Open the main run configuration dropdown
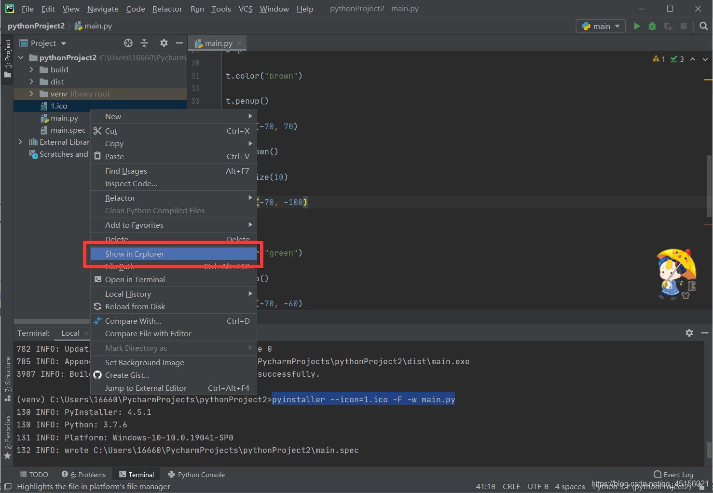This screenshot has height=493, width=713. click(601, 26)
